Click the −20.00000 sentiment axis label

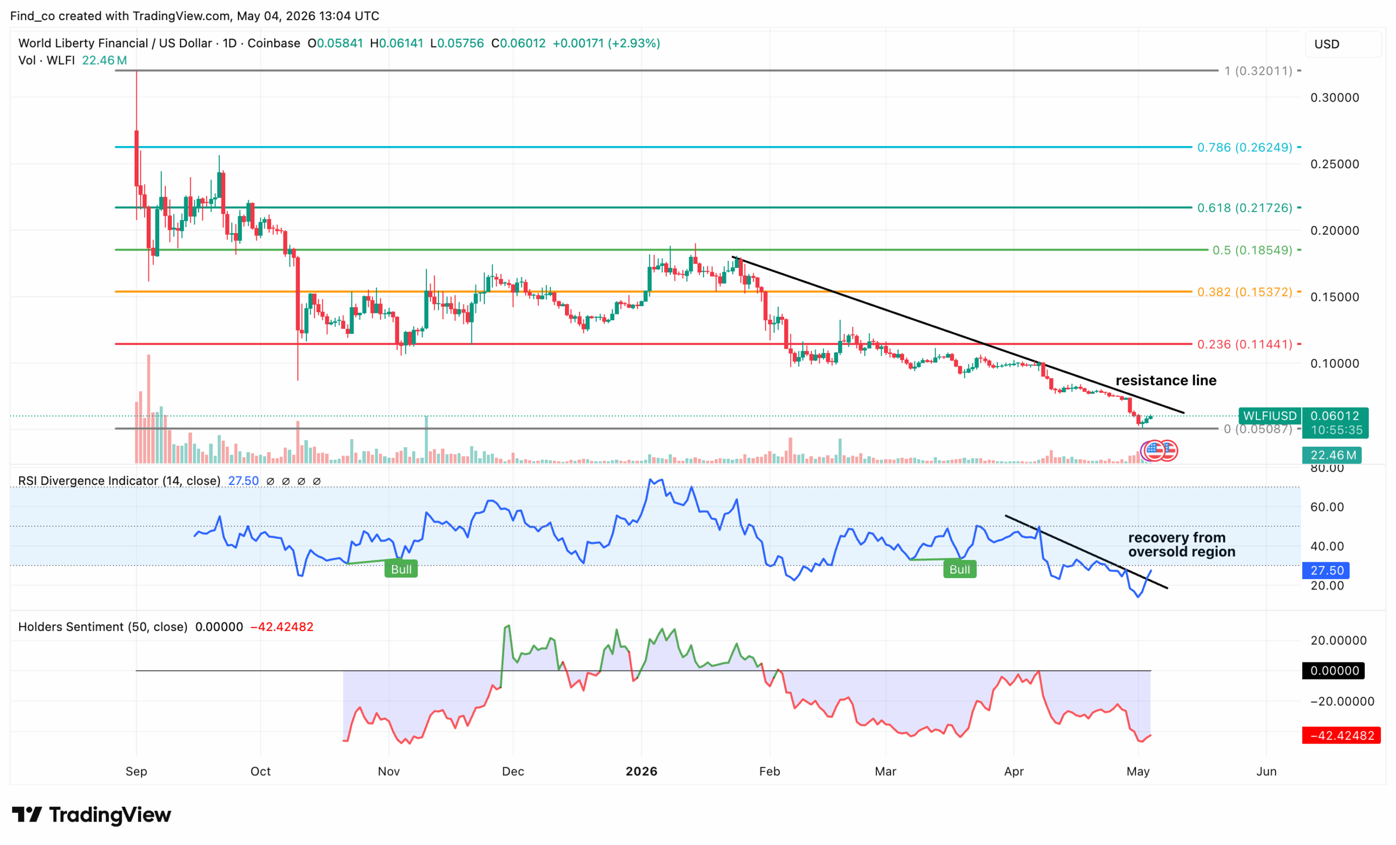[1342, 702]
